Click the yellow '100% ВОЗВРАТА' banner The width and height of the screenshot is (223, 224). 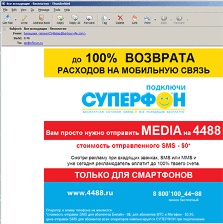[x=133, y=63]
